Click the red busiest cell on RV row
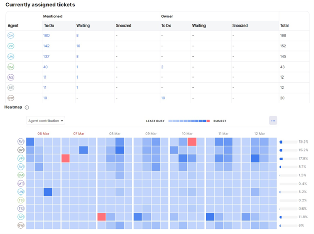Image resolution: width=314 pixels, height=234 pixels. tap(192, 142)
